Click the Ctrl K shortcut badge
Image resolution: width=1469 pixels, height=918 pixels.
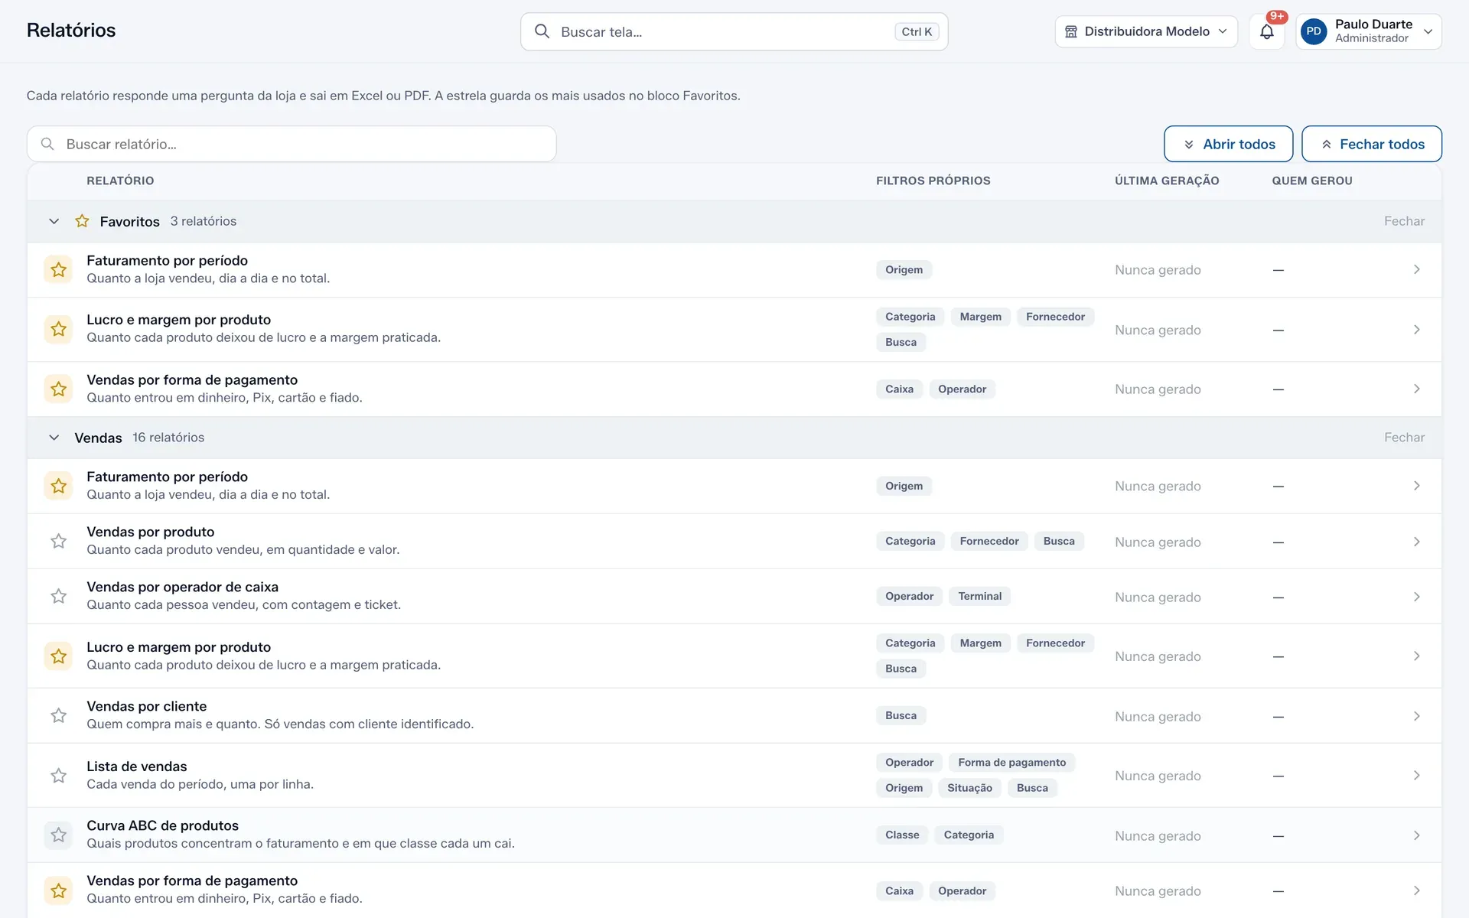pyautogui.click(x=917, y=31)
